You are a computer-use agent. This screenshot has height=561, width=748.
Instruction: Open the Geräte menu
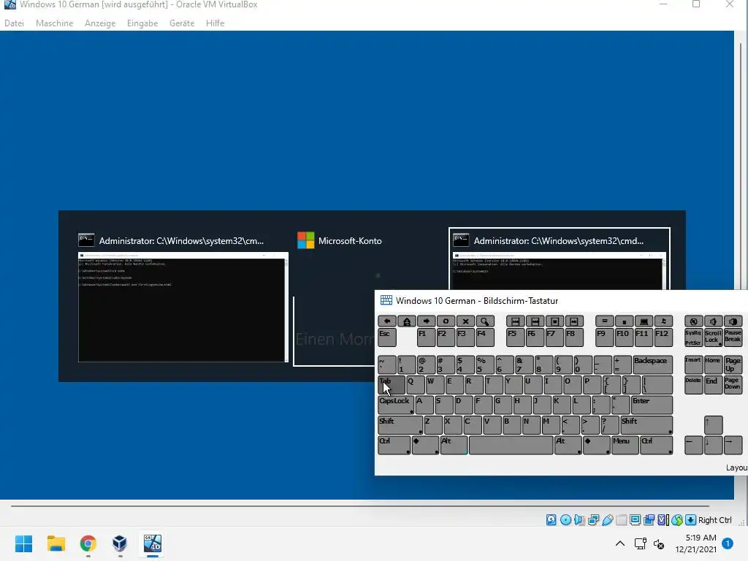[x=182, y=23]
